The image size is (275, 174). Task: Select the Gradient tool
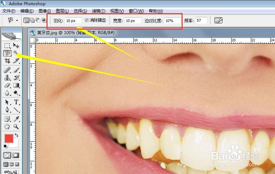coord(16,85)
